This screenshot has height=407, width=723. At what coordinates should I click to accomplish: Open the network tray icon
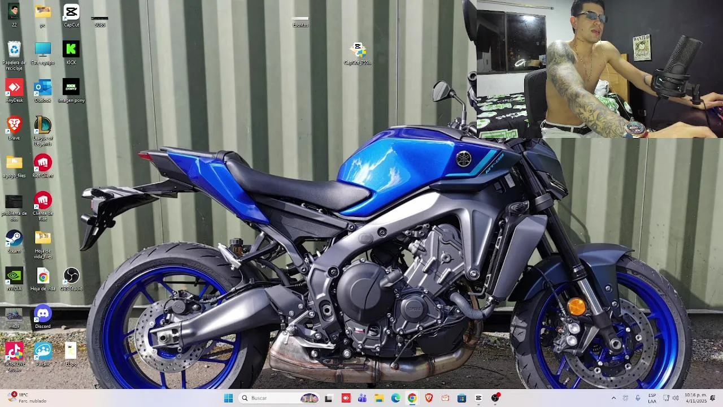click(x=666, y=398)
